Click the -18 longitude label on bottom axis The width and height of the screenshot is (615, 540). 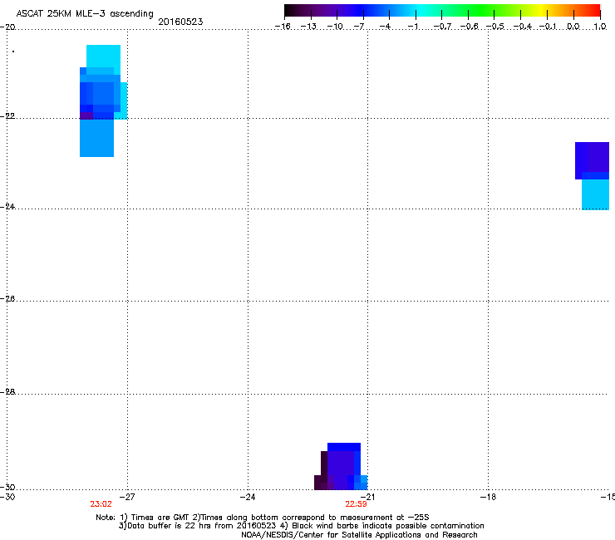point(488,497)
